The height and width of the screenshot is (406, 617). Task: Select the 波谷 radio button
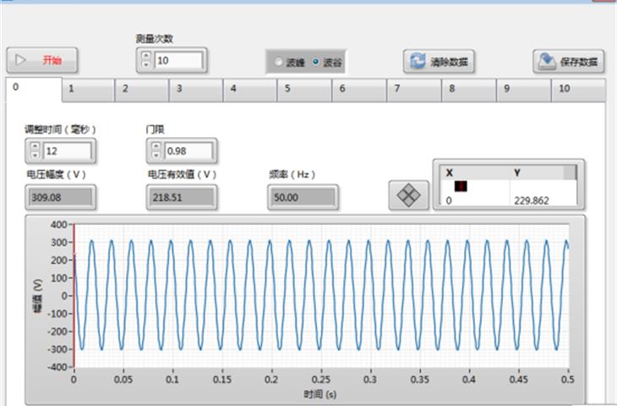coord(317,62)
